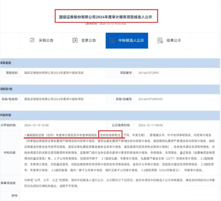Go to the 结果公示 tab
Viewport: 221px width, 201px height.
click(169, 41)
